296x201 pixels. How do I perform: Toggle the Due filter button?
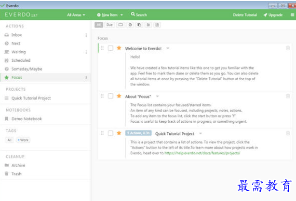[x=109, y=25]
